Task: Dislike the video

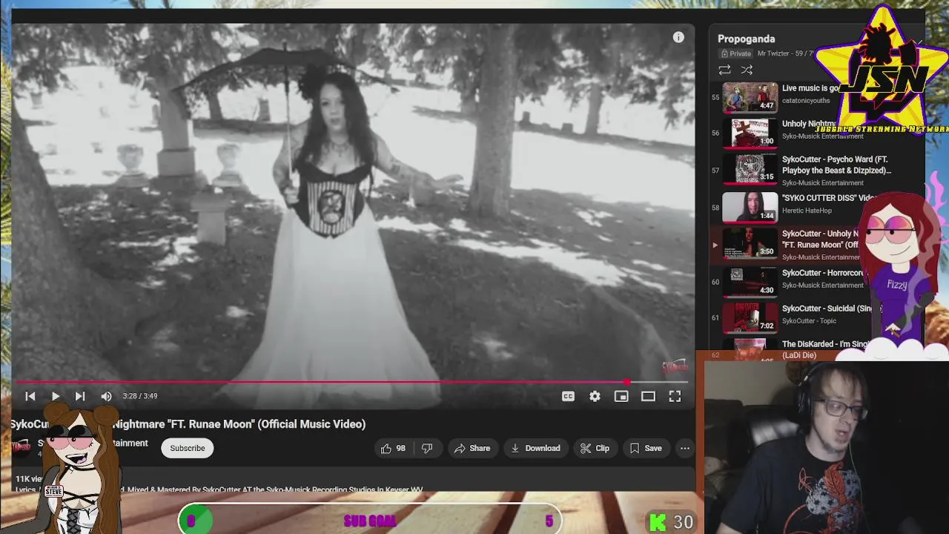Action: pos(427,448)
